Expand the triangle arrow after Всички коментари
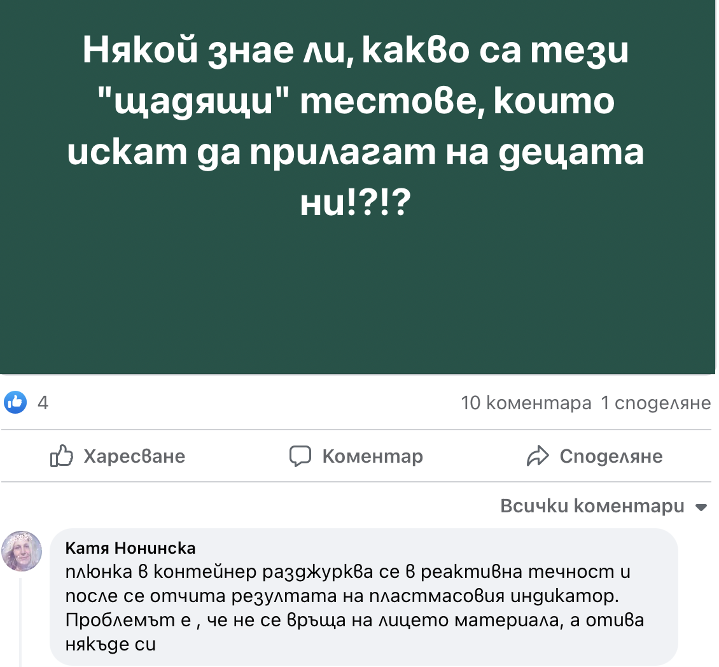 tap(701, 508)
